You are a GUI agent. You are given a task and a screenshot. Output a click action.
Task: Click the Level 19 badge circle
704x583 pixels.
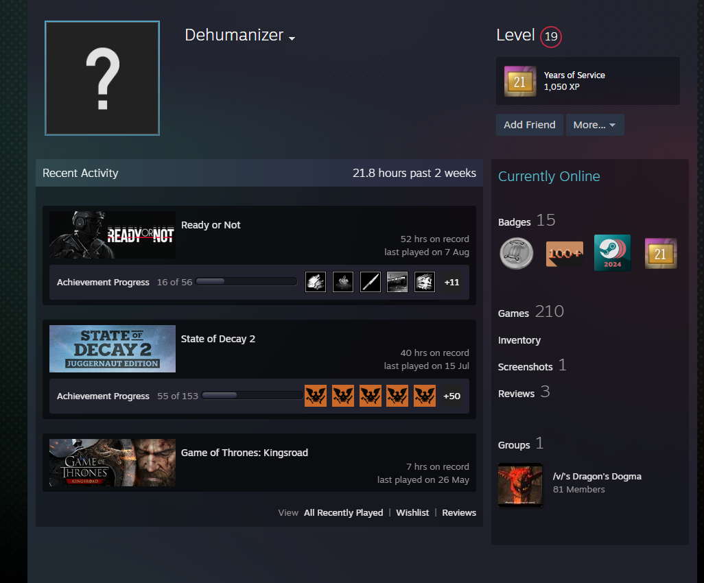(x=551, y=36)
